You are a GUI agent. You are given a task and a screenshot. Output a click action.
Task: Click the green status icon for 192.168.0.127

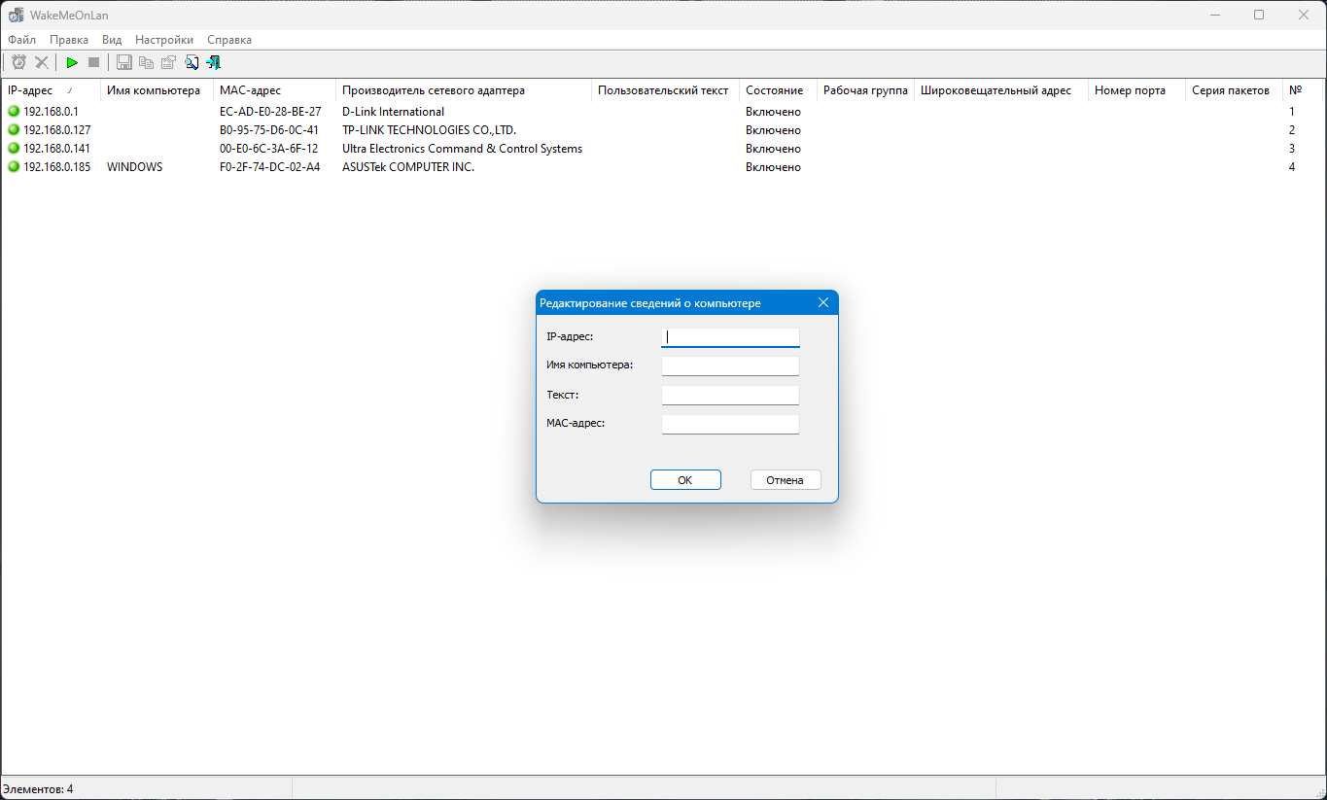(x=14, y=129)
